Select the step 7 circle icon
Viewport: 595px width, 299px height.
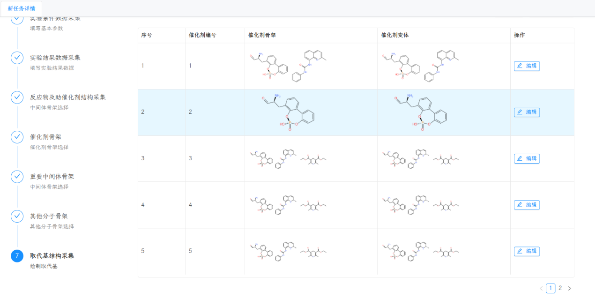pyautogui.click(x=17, y=256)
